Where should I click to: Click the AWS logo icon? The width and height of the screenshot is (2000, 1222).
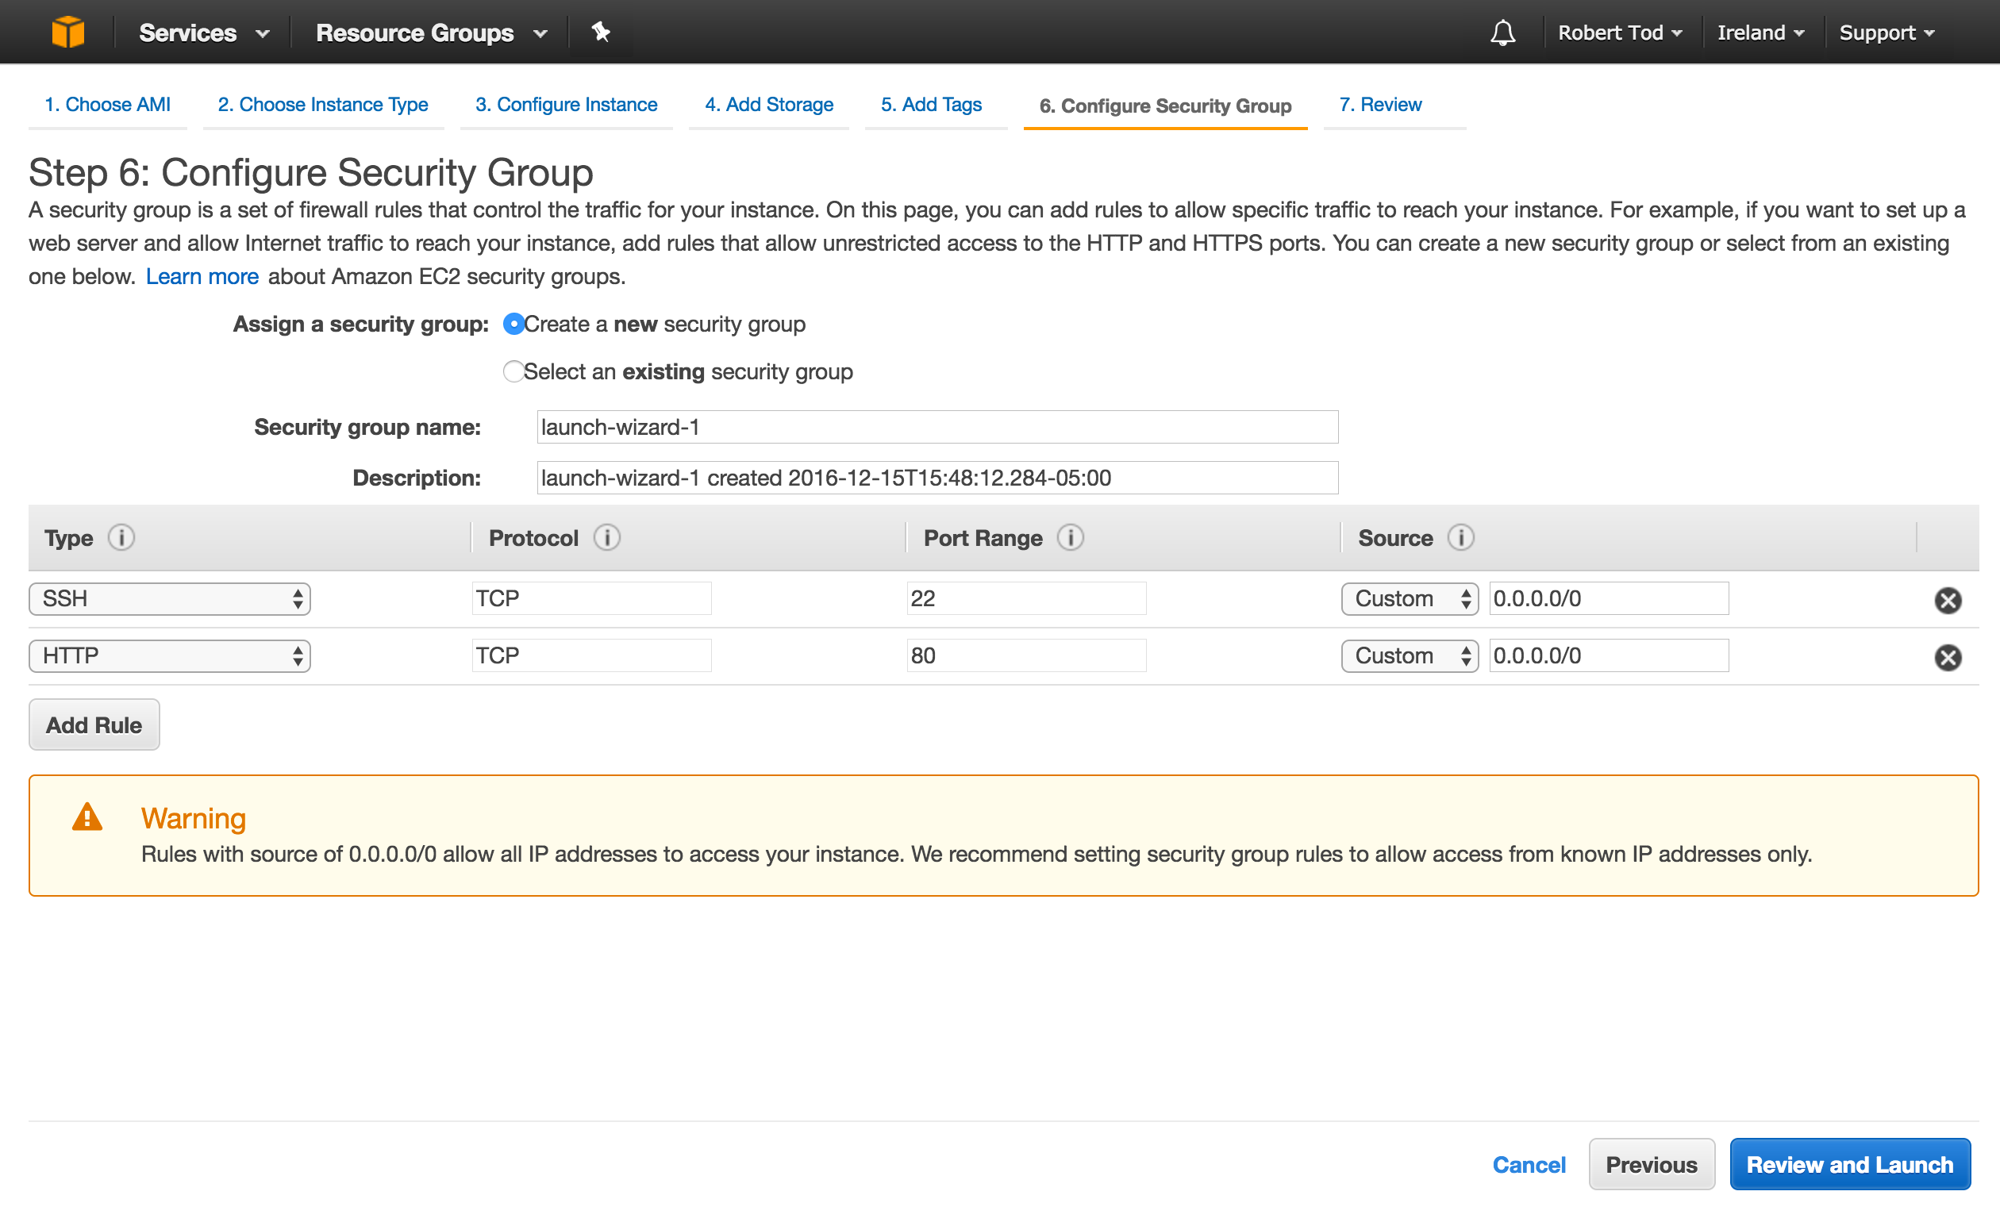click(x=69, y=32)
